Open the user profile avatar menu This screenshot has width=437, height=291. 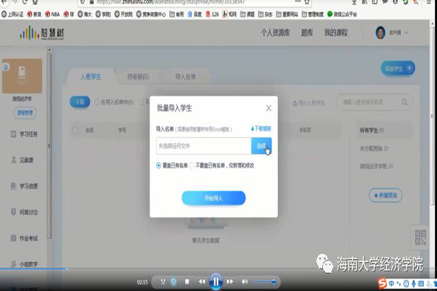pyautogui.click(x=380, y=33)
